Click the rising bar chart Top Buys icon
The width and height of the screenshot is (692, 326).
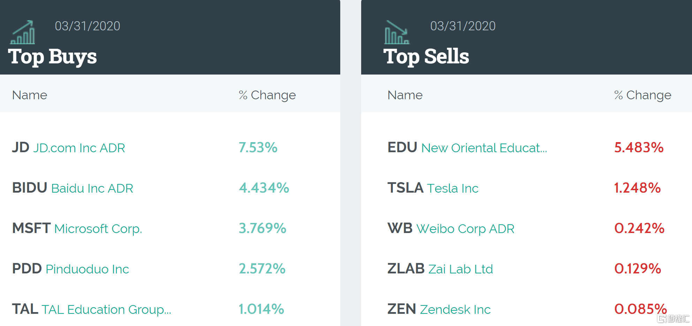click(x=23, y=32)
